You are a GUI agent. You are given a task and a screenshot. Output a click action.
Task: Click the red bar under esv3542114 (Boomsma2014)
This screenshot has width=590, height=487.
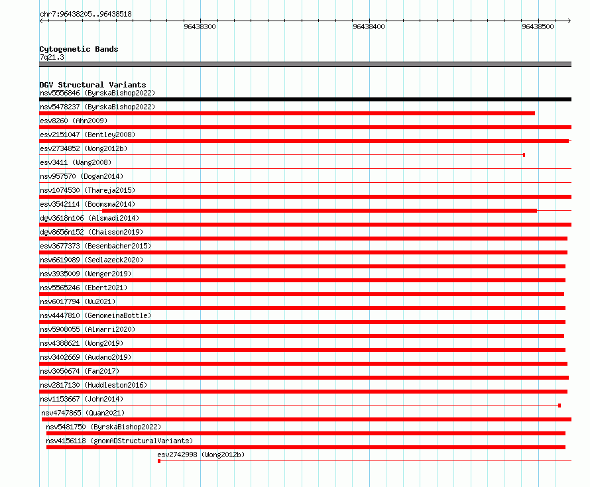pos(320,211)
